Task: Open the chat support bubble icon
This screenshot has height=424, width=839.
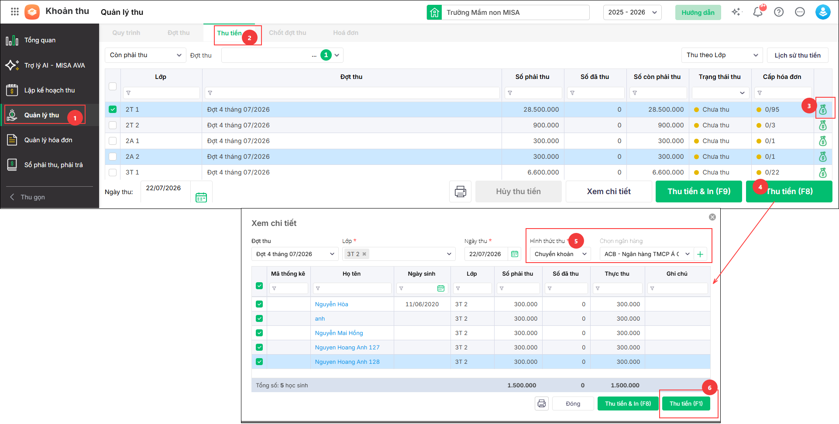Action: [800, 12]
